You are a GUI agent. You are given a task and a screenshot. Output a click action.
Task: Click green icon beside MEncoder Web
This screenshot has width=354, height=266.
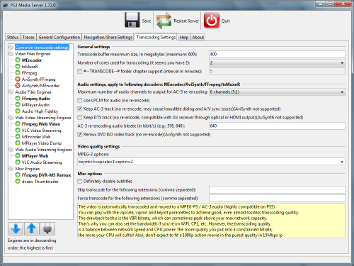click(x=18, y=137)
